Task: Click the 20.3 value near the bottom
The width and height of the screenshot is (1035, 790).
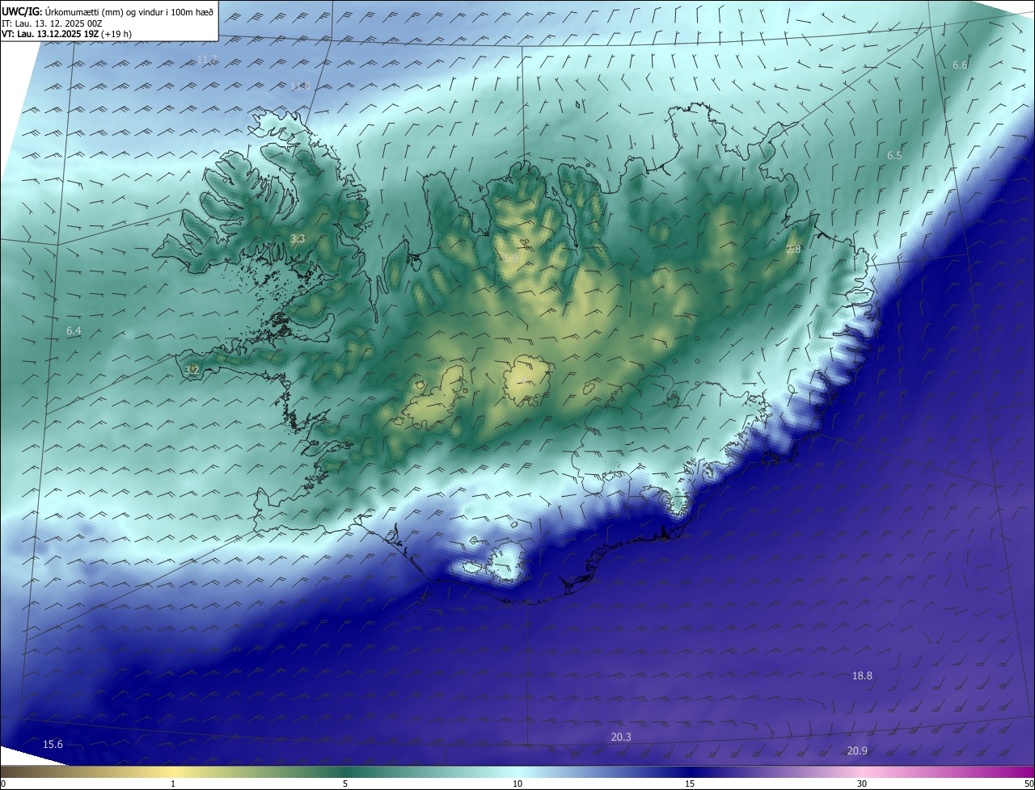Action: click(x=621, y=737)
